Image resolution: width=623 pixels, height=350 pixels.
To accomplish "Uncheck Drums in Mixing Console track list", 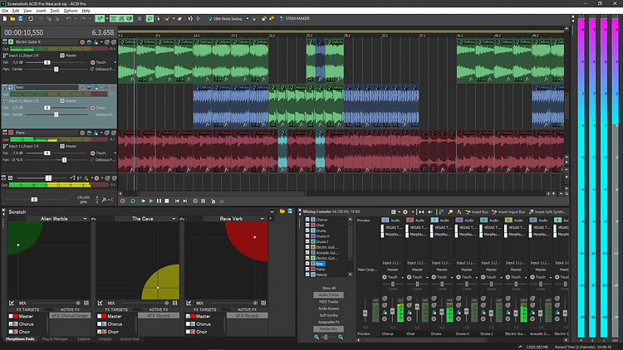I will pos(307,231).
